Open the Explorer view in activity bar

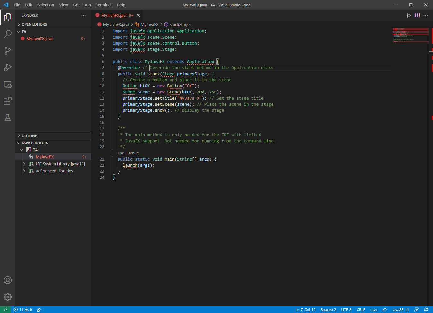click(8, 17)
